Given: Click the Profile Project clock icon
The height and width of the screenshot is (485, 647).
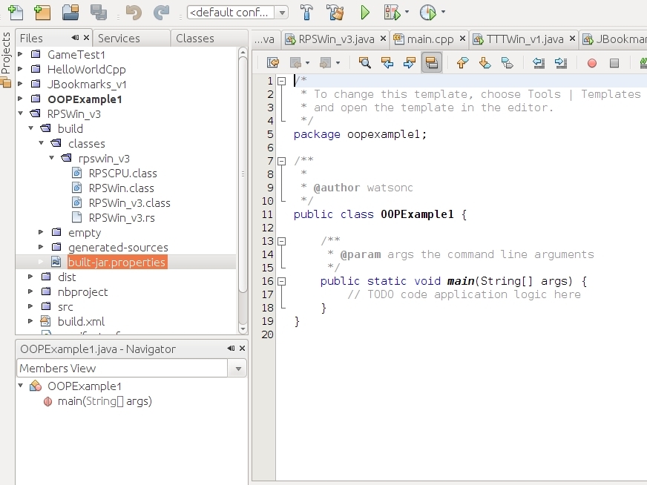Looking at the screenshot, I should coord(428,13).
